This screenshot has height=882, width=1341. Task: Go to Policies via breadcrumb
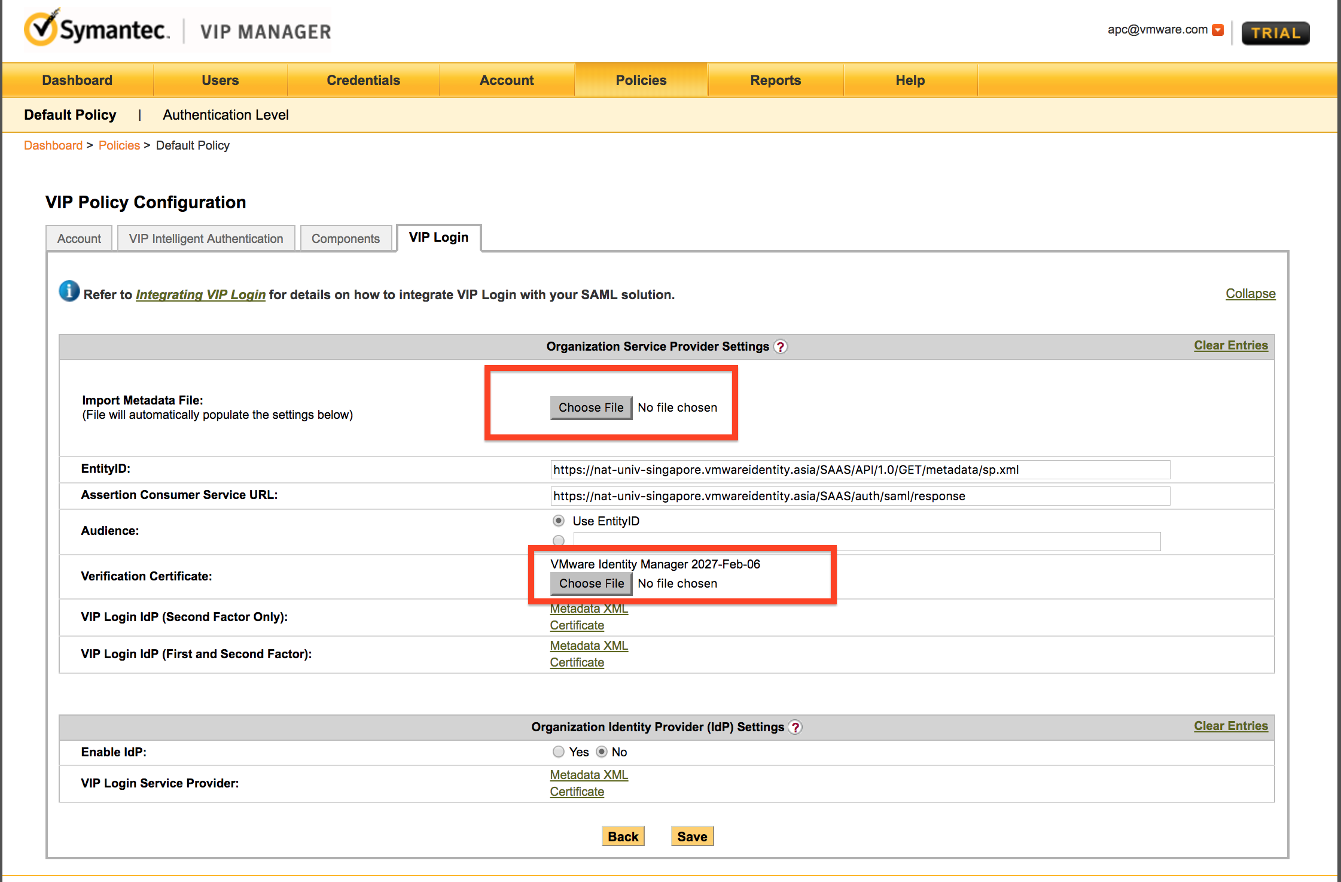[x=119, y=145]
